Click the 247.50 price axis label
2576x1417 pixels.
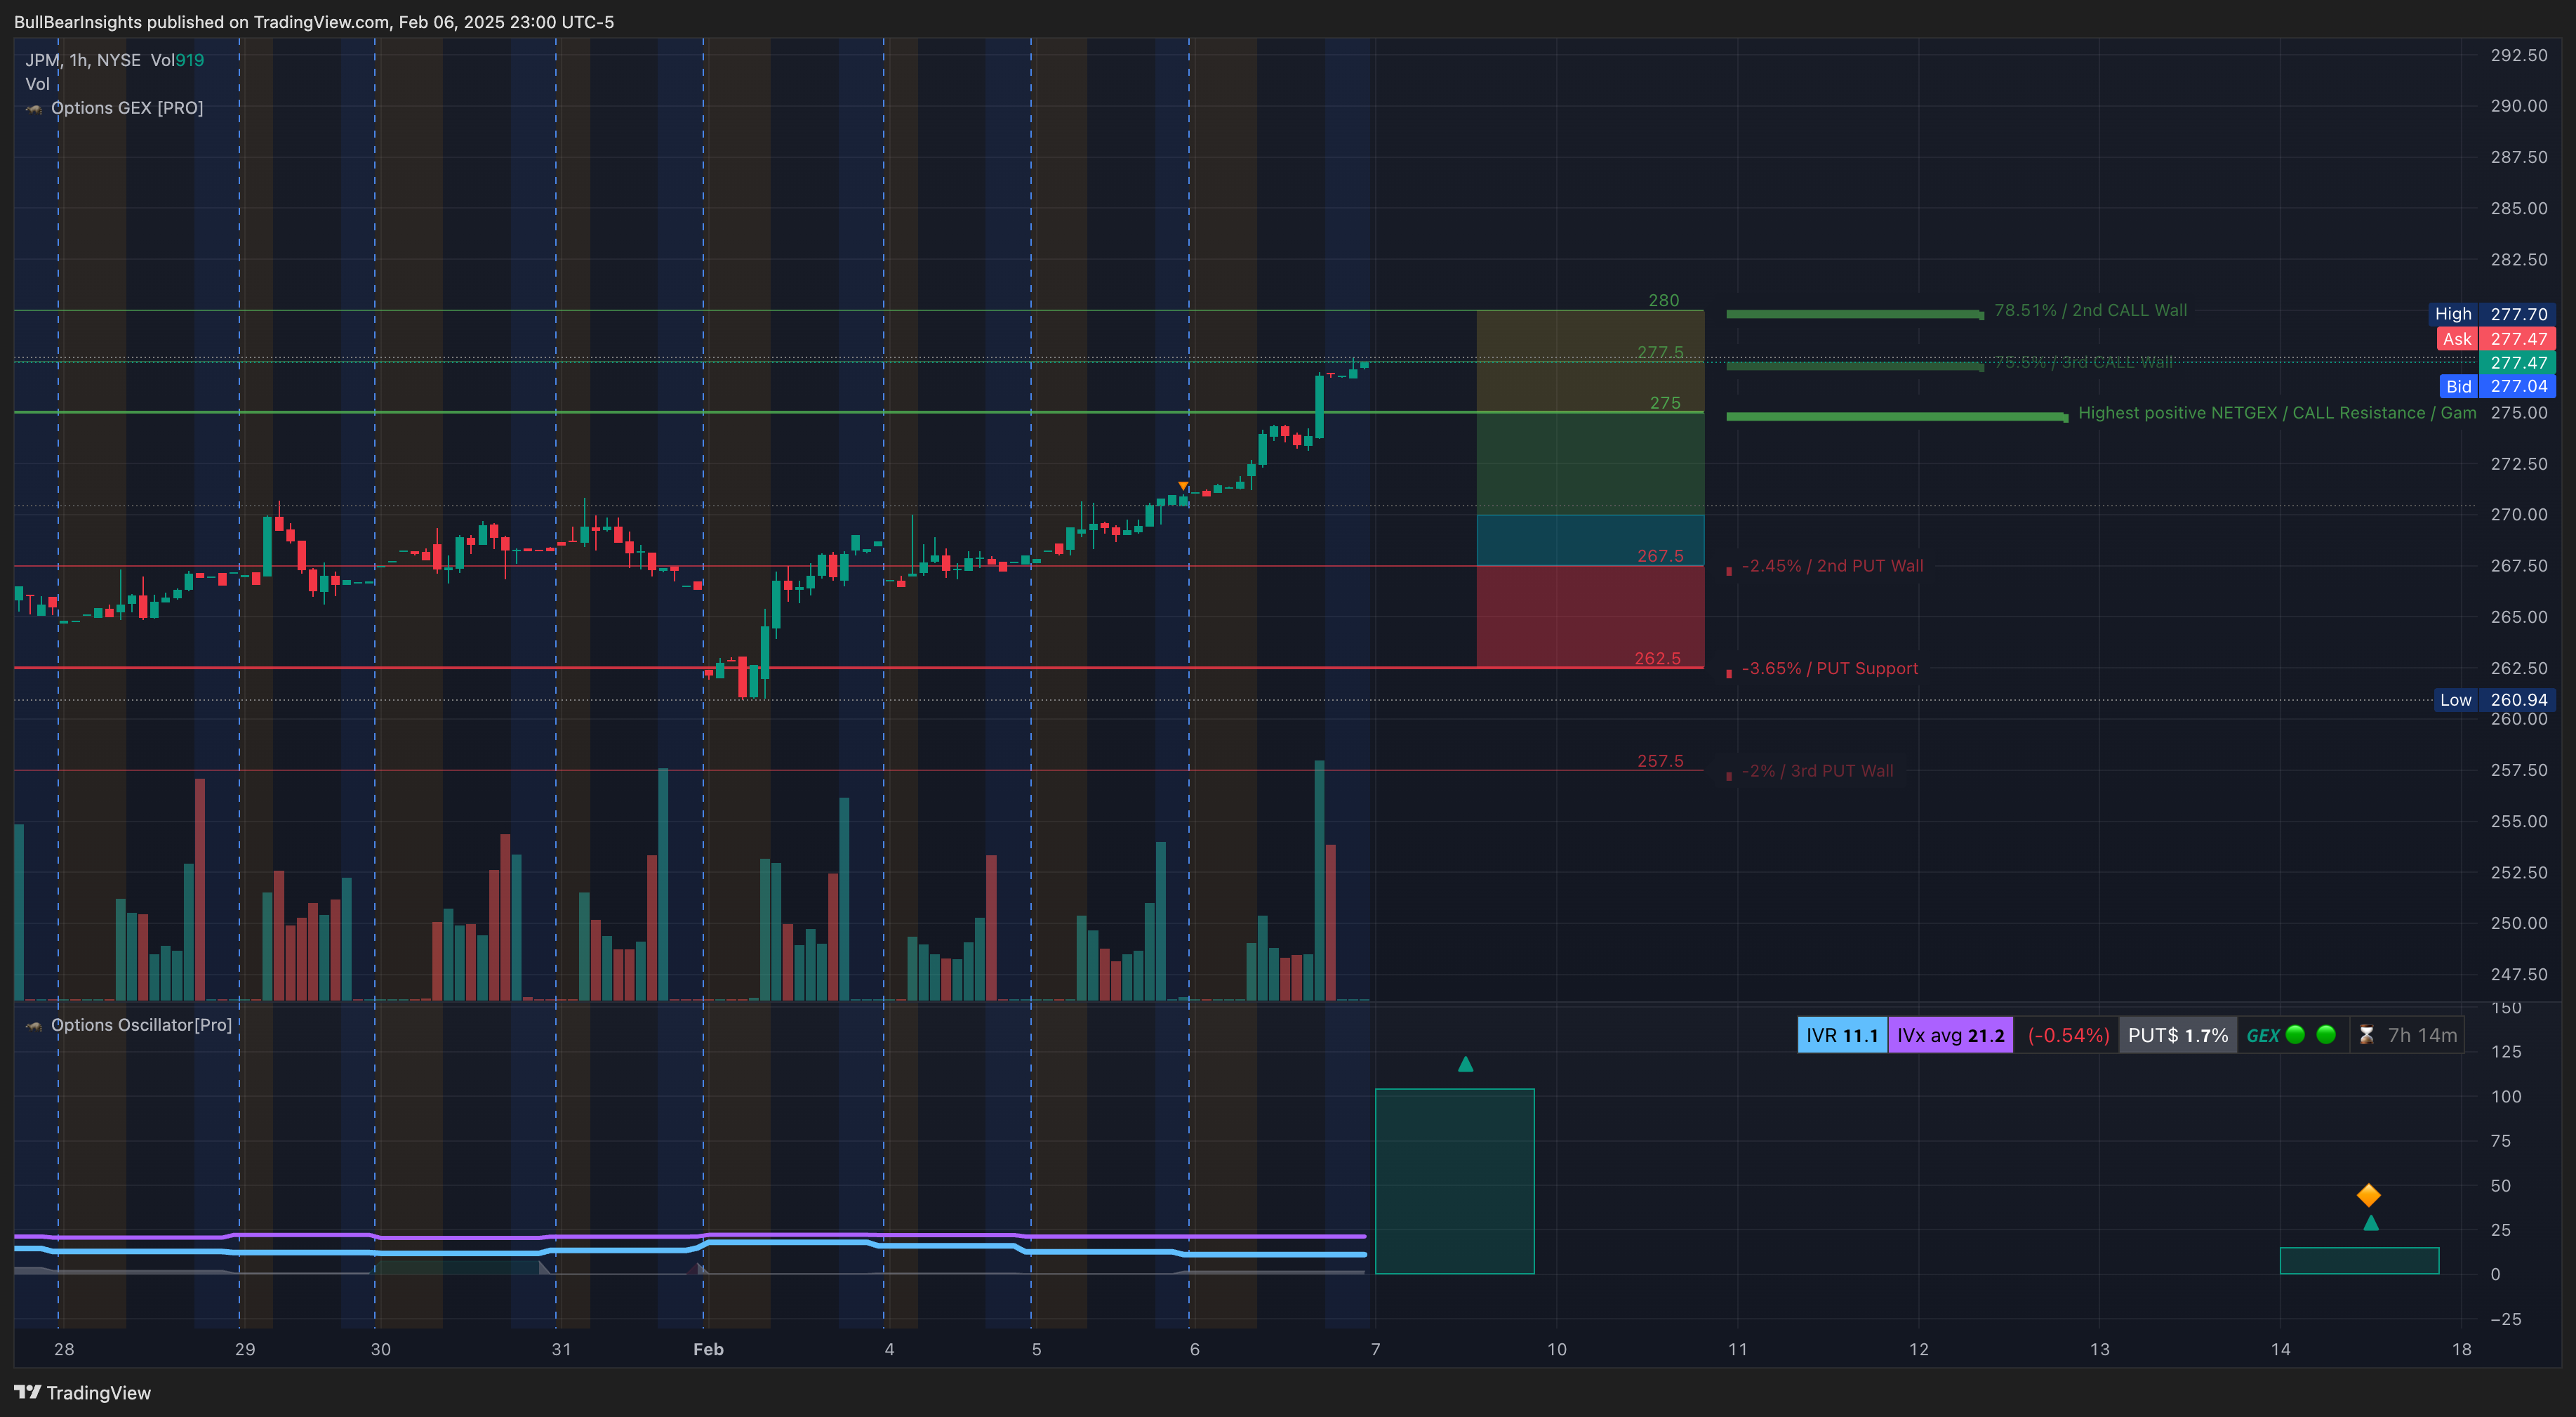point(2519,975)
